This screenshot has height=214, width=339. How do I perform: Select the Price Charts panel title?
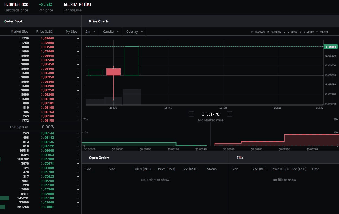pyautogui.click(x=99, y=21)
